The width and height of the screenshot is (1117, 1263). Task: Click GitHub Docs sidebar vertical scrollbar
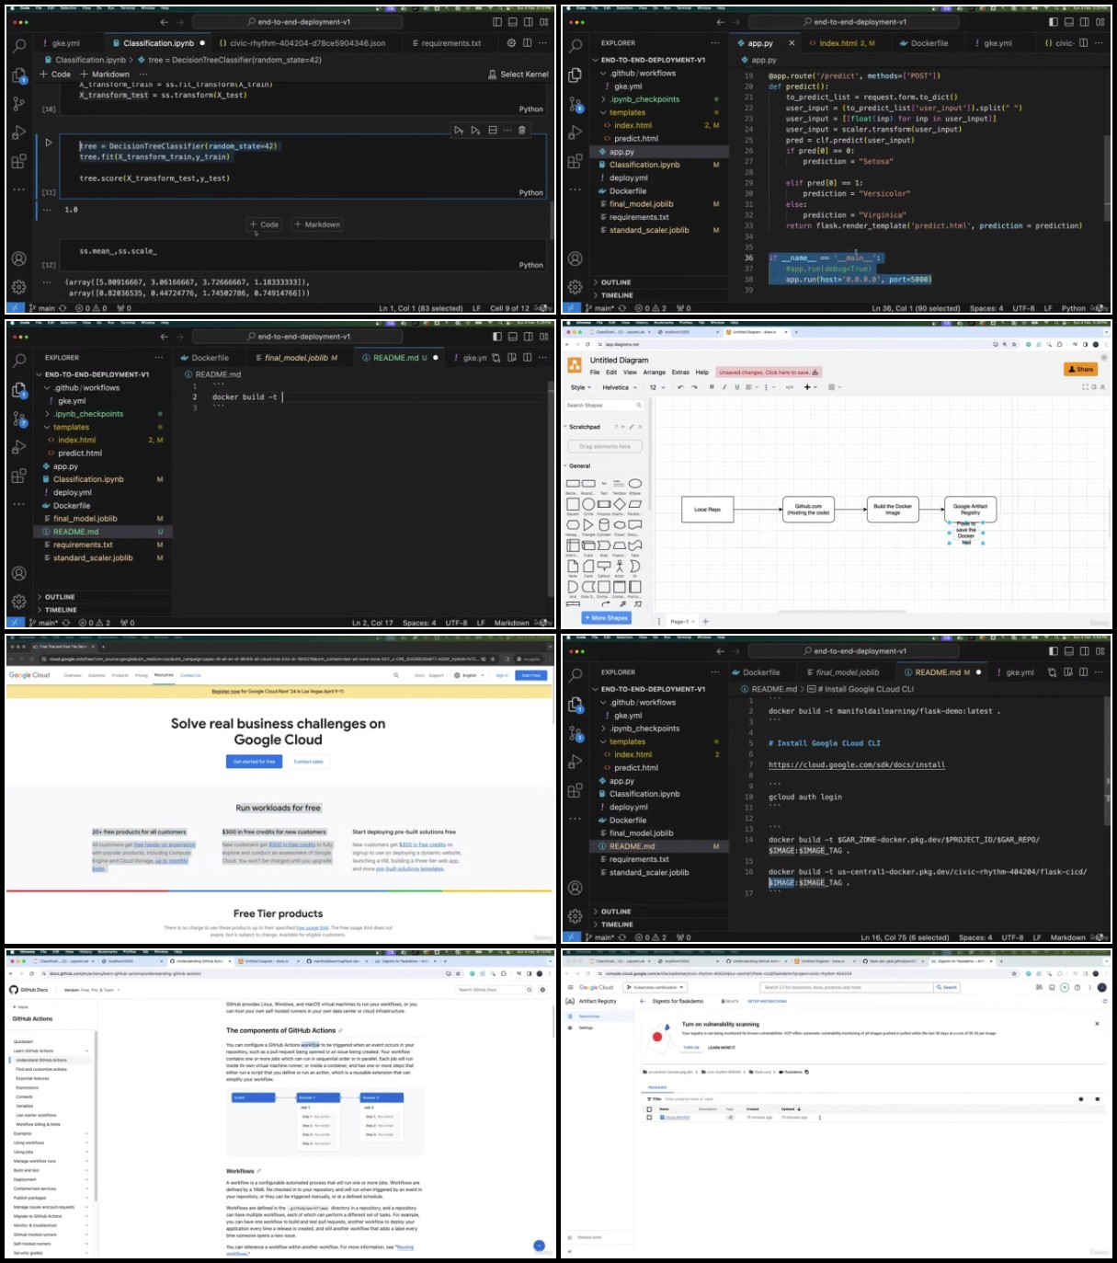coord(96,1115)
